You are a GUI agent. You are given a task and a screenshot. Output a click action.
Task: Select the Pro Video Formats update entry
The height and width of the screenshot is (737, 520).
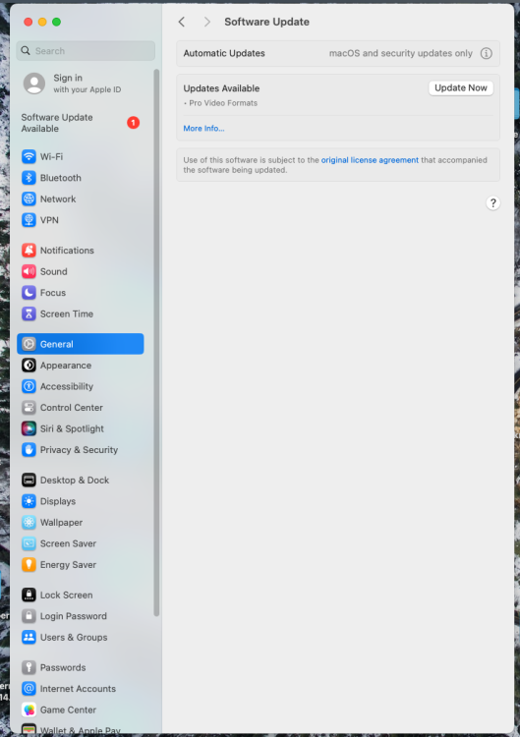[223, 103]
